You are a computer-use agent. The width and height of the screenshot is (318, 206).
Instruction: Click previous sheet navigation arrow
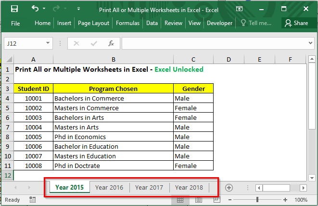click(15, 187)
